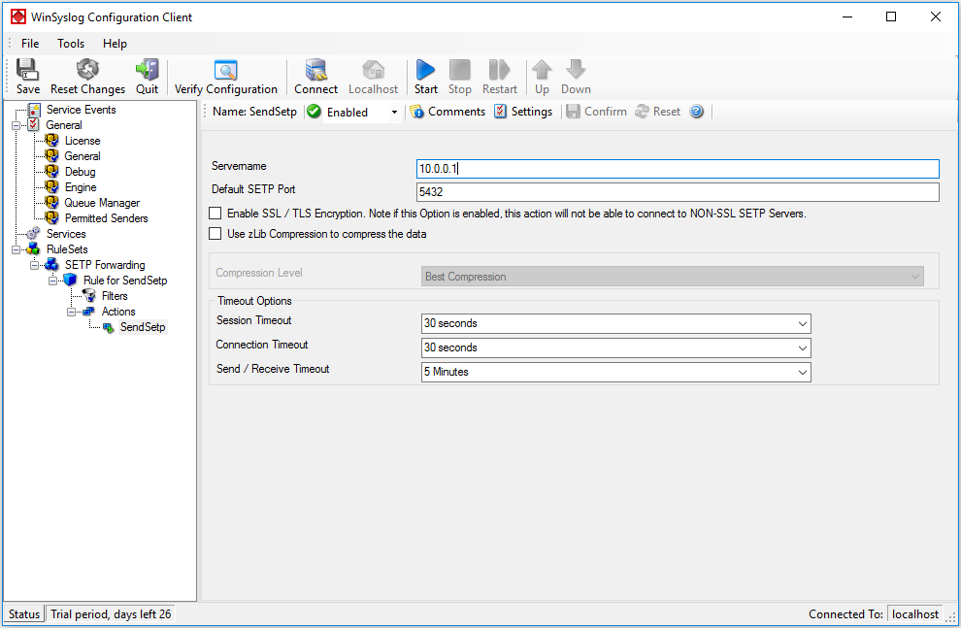This screenshot has width=961, height=628.
Task: Open Settings in the action toolbar
Action: (x=523, y=112)
